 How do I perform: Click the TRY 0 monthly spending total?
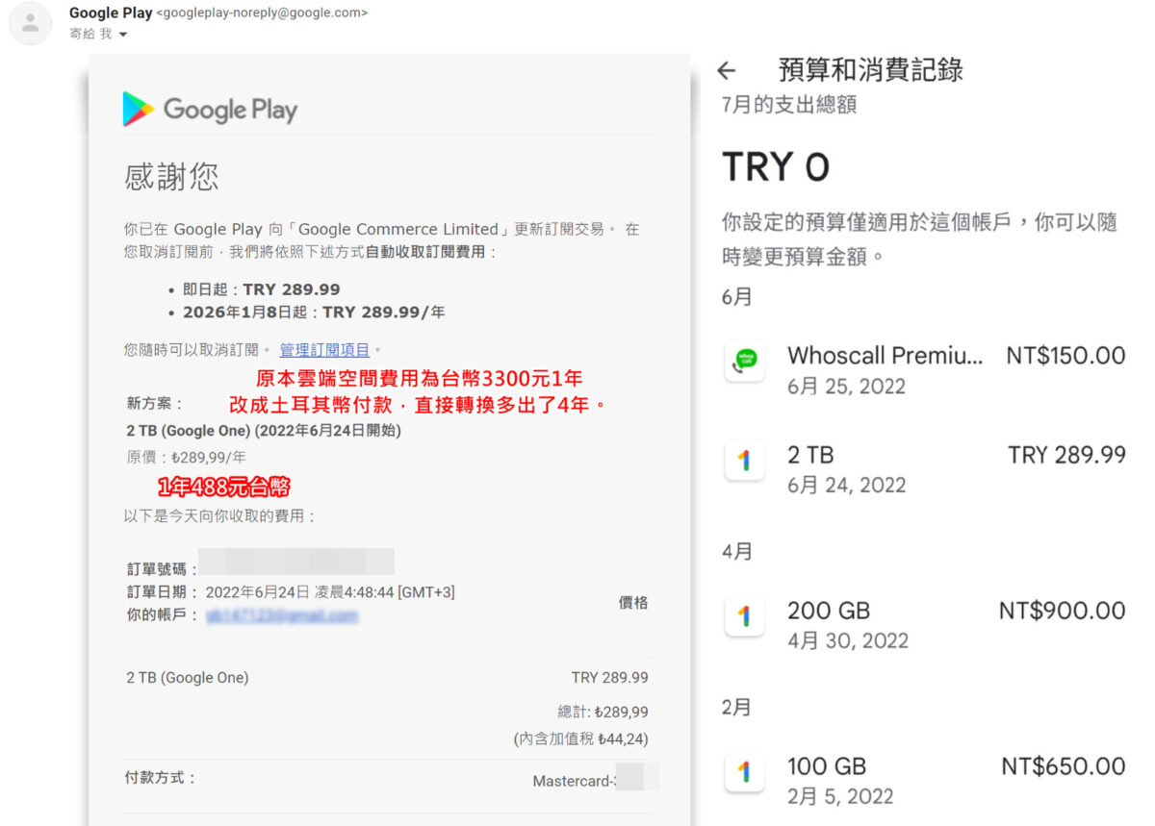click(x=776, y=166)
